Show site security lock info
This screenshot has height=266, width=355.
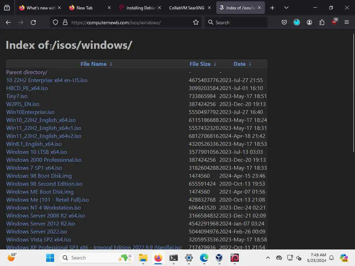tap(65, 23)
